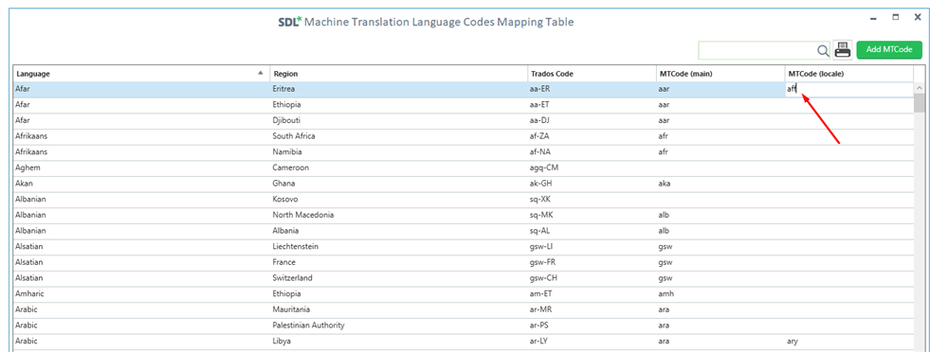Select the Kosovo region cell
The image size is (948, 352).
coord(399,200)
